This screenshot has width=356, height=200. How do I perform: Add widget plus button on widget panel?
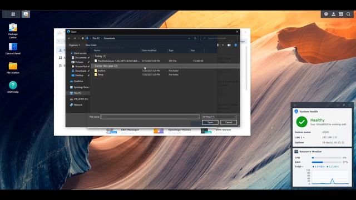pos(295,105)
